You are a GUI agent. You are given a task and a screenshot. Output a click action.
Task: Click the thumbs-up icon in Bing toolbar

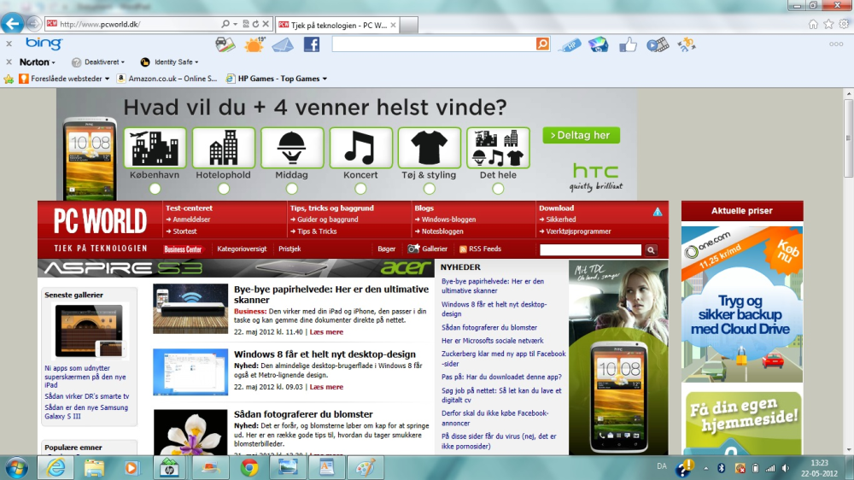pyautogui.click(x=628, y=44)
